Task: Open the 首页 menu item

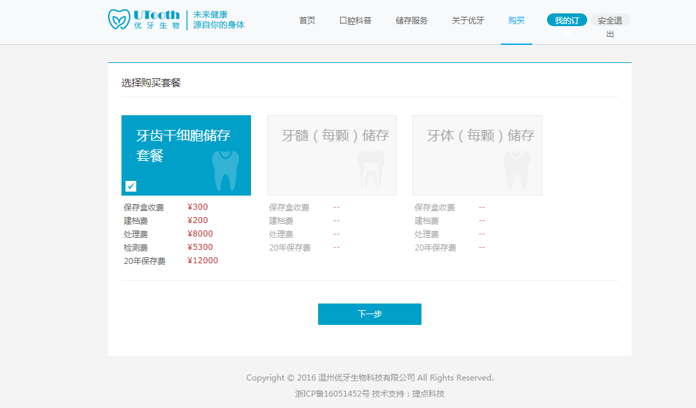Action: pos(307,20)
